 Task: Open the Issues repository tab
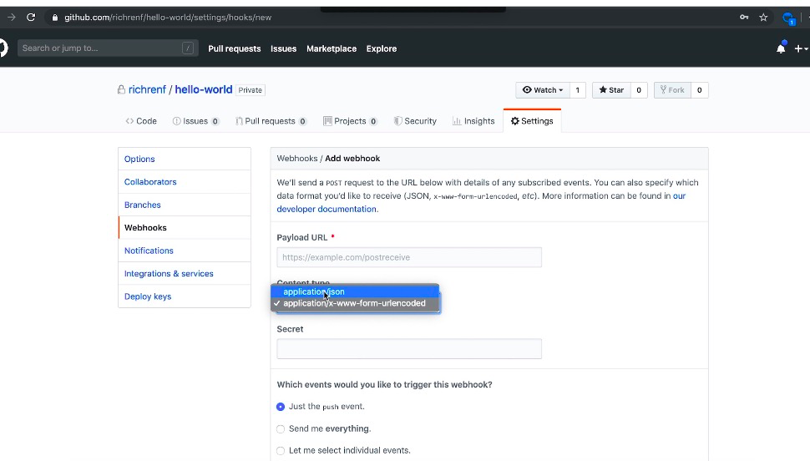195,121
